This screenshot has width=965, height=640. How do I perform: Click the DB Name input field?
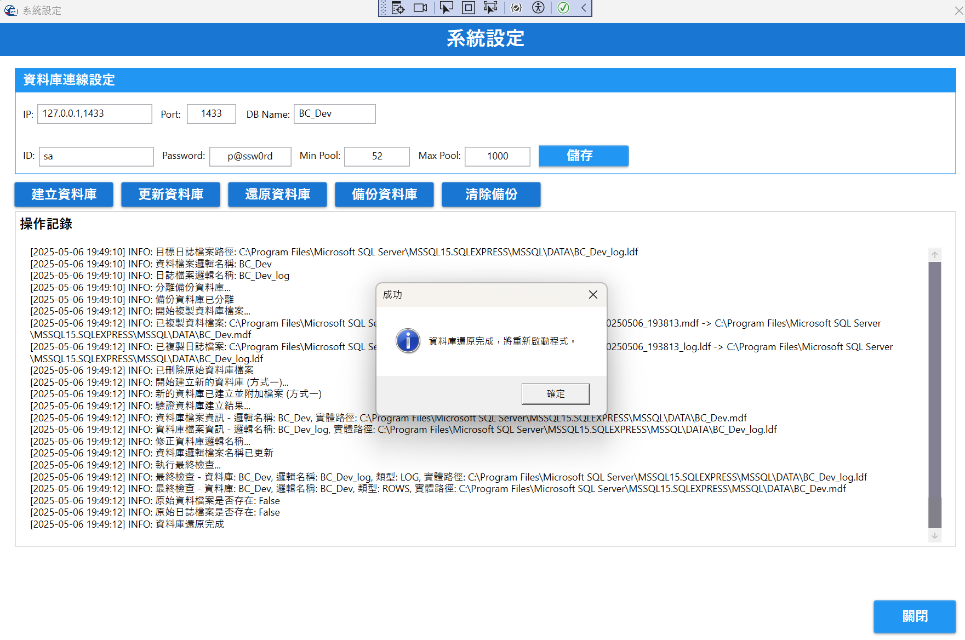(334, 114)
